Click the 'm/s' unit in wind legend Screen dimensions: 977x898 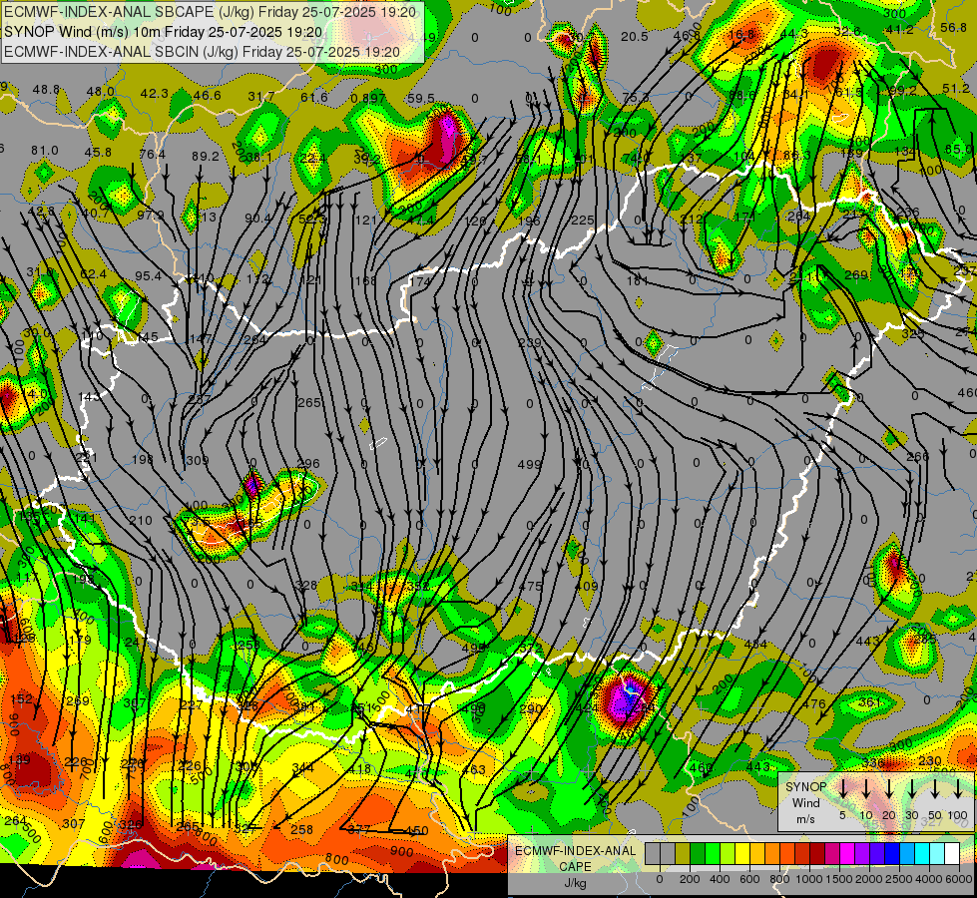(805, 819)
